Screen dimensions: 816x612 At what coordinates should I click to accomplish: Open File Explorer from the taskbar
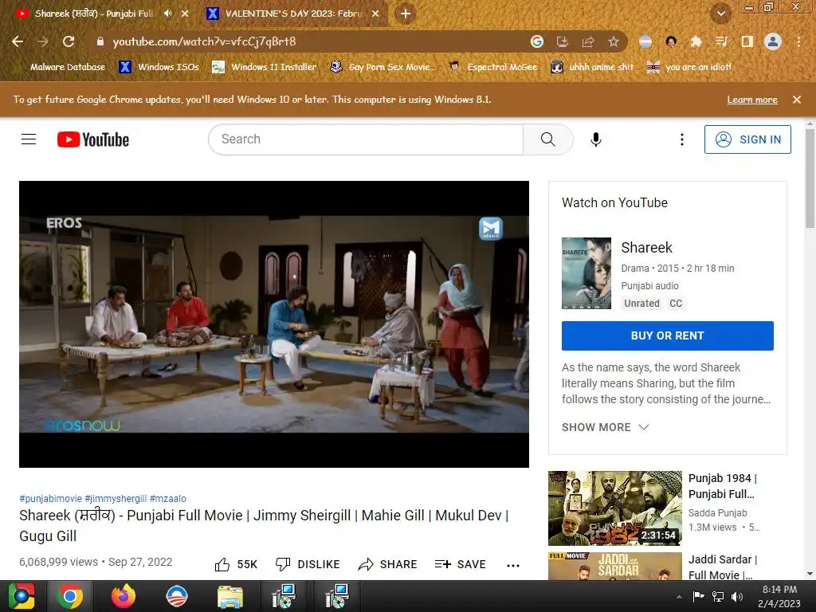click(x=230, y=596)
